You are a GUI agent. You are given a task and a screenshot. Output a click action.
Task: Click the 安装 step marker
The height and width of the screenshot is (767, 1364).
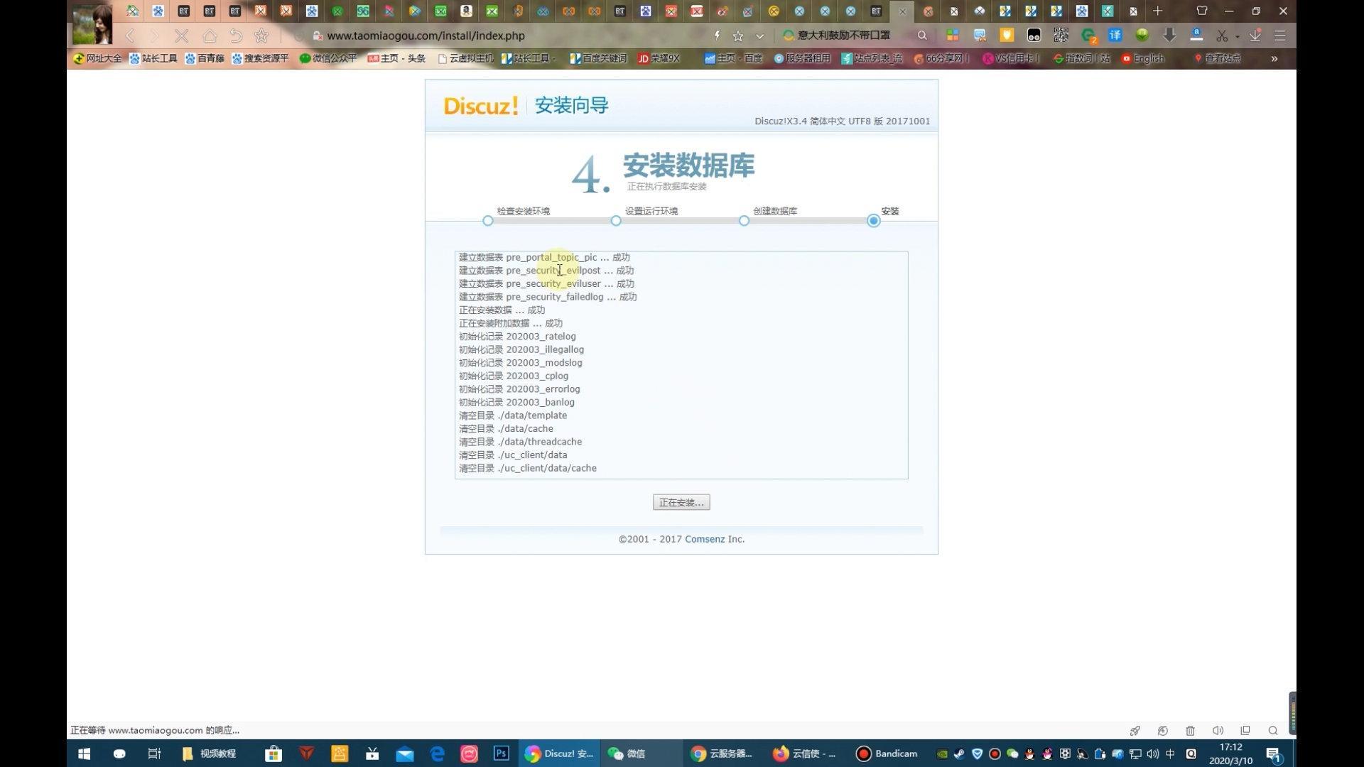click(873, 221)
